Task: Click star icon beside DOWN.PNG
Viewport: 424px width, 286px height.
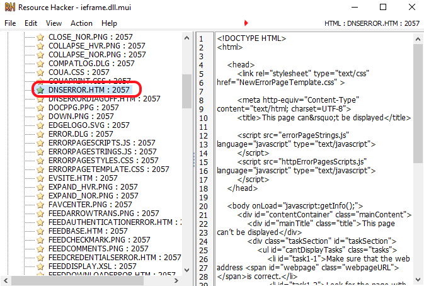Action: click(41, 117)
